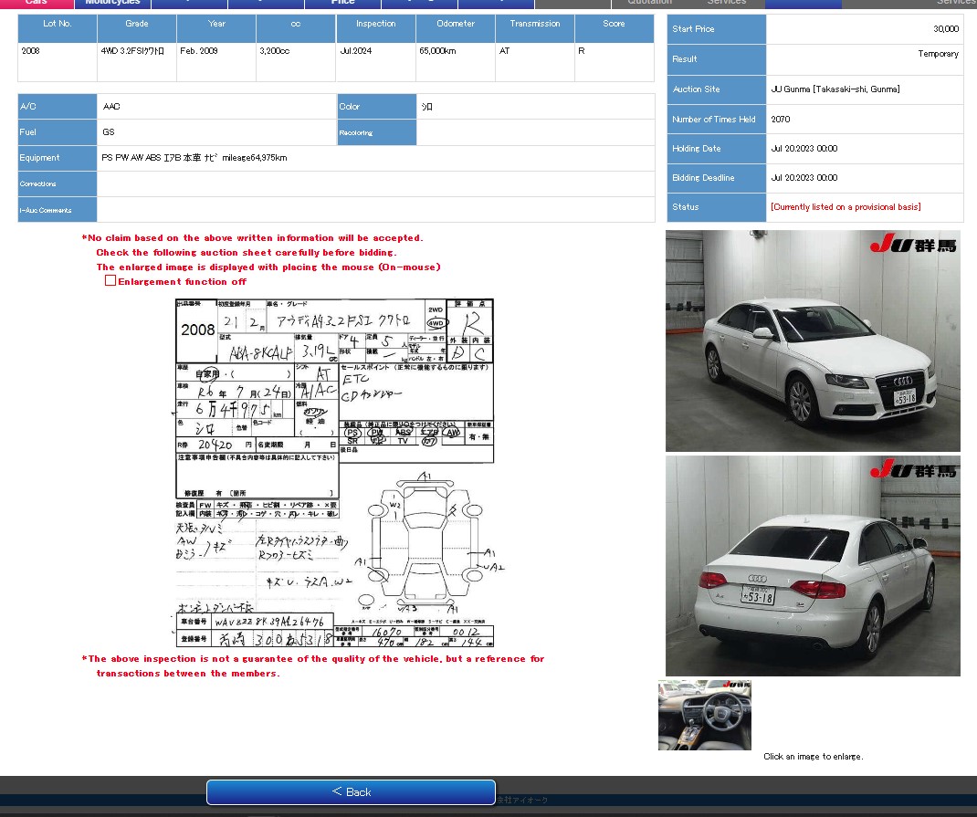977x817 pixels.
Task: Select the auction site JU Gunma text
Action: point(835,89)
